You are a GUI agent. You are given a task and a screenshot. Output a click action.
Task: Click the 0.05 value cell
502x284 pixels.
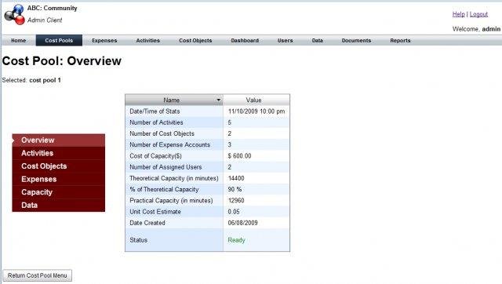256,212
